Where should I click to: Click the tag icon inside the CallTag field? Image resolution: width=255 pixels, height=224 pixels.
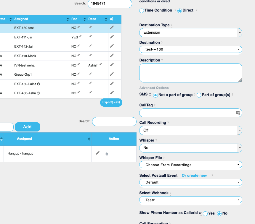click(238, 113)
